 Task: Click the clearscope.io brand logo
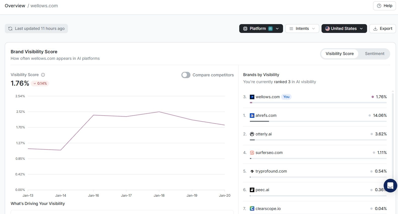[x=252, y=208]
